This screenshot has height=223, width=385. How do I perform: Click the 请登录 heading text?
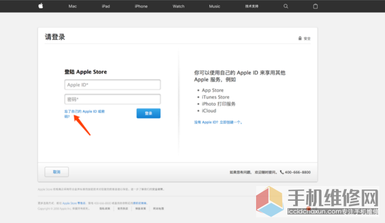(55, 37)
